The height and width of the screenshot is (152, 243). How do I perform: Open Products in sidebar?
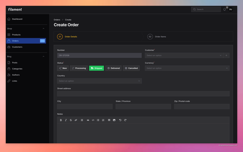click(x=26, y=35)
